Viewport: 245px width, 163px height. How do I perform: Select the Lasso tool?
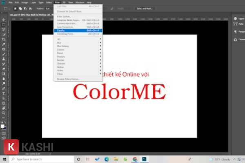4,29
